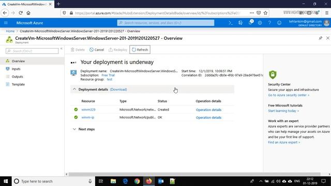Go to Azure security center
This screenshot has height=186, width=331.
point(289,95)
